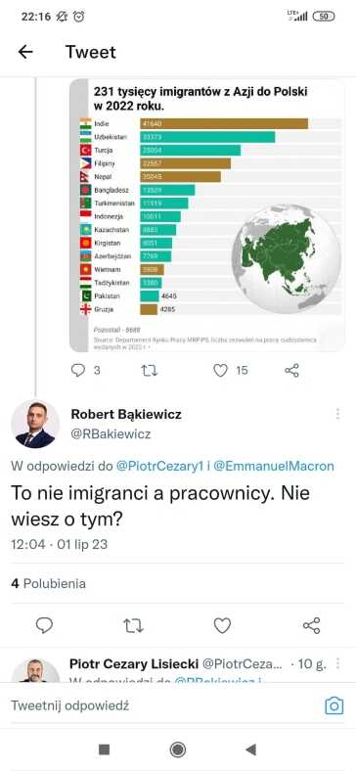The height and width of the screenshot is (771, 356).
Task: Retweet the immigrants chart tweet
Action: click(x=149, y=370)
